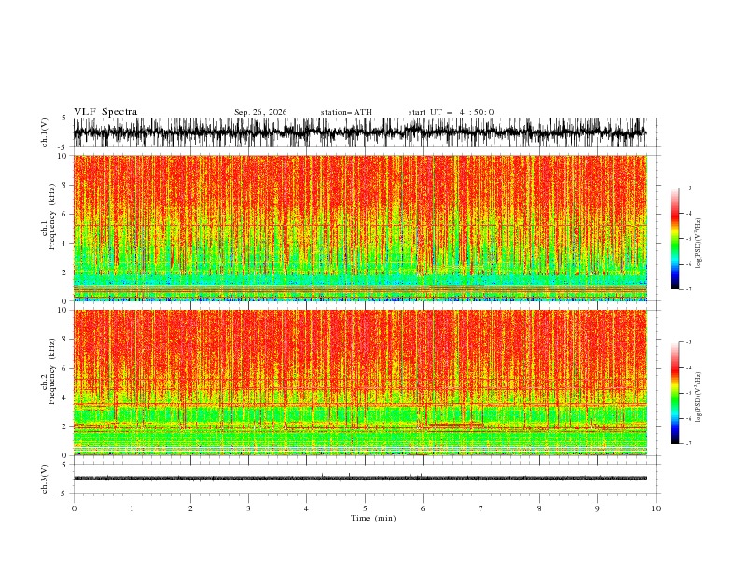The image size is (739, 571).
Task: Click the 0 minute tick on time axis
Action: [x=74, y=508]
